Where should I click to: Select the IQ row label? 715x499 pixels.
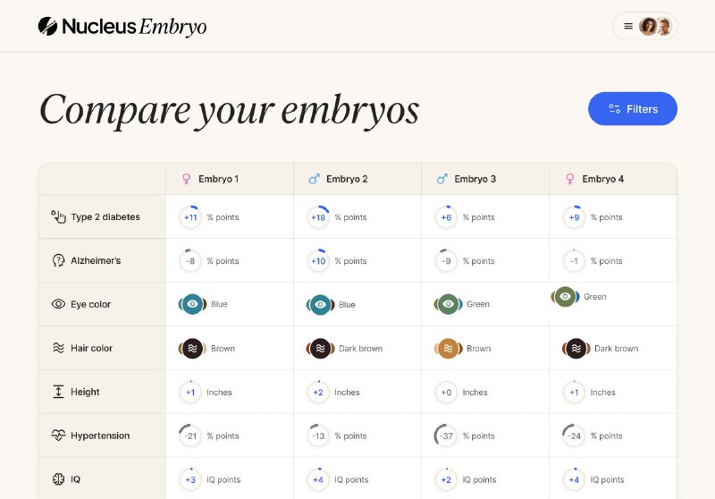pyautogui.click(x=76, y=479)
